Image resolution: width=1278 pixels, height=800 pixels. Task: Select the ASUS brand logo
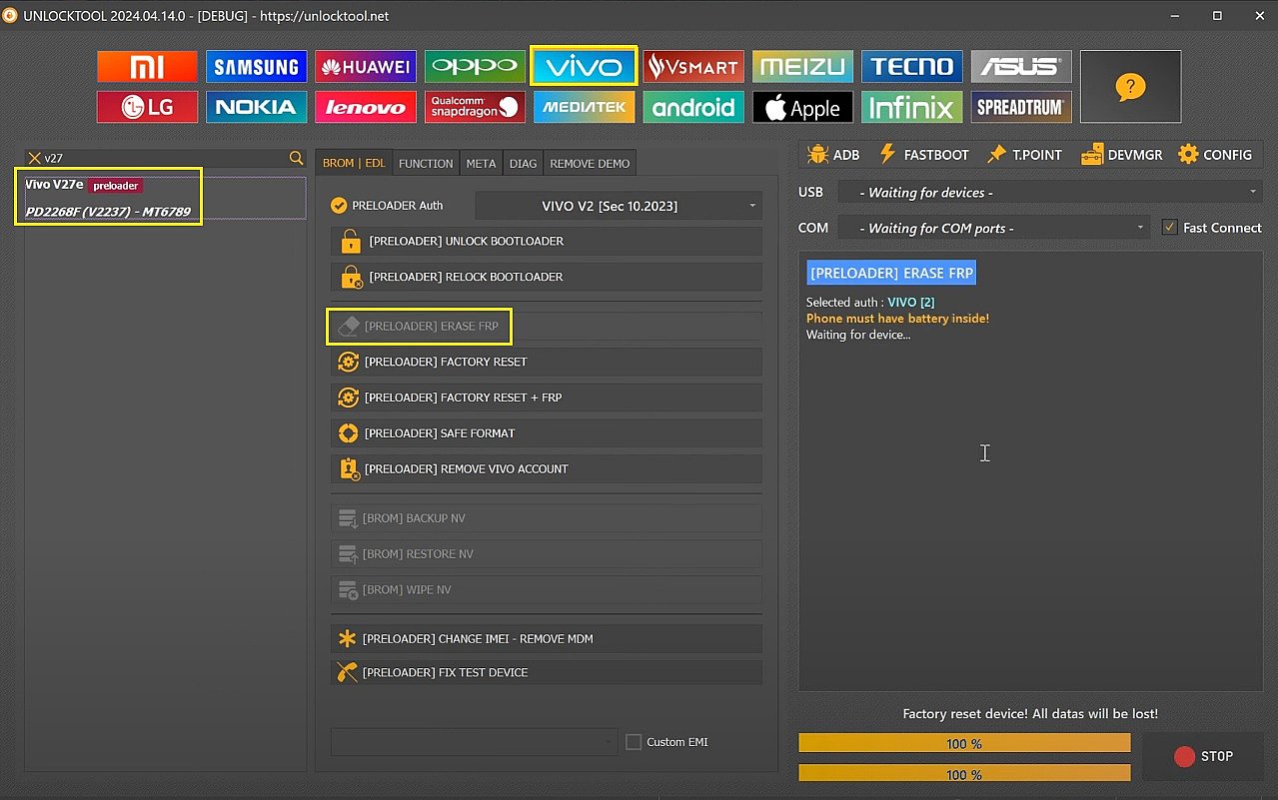[1021, 67]
